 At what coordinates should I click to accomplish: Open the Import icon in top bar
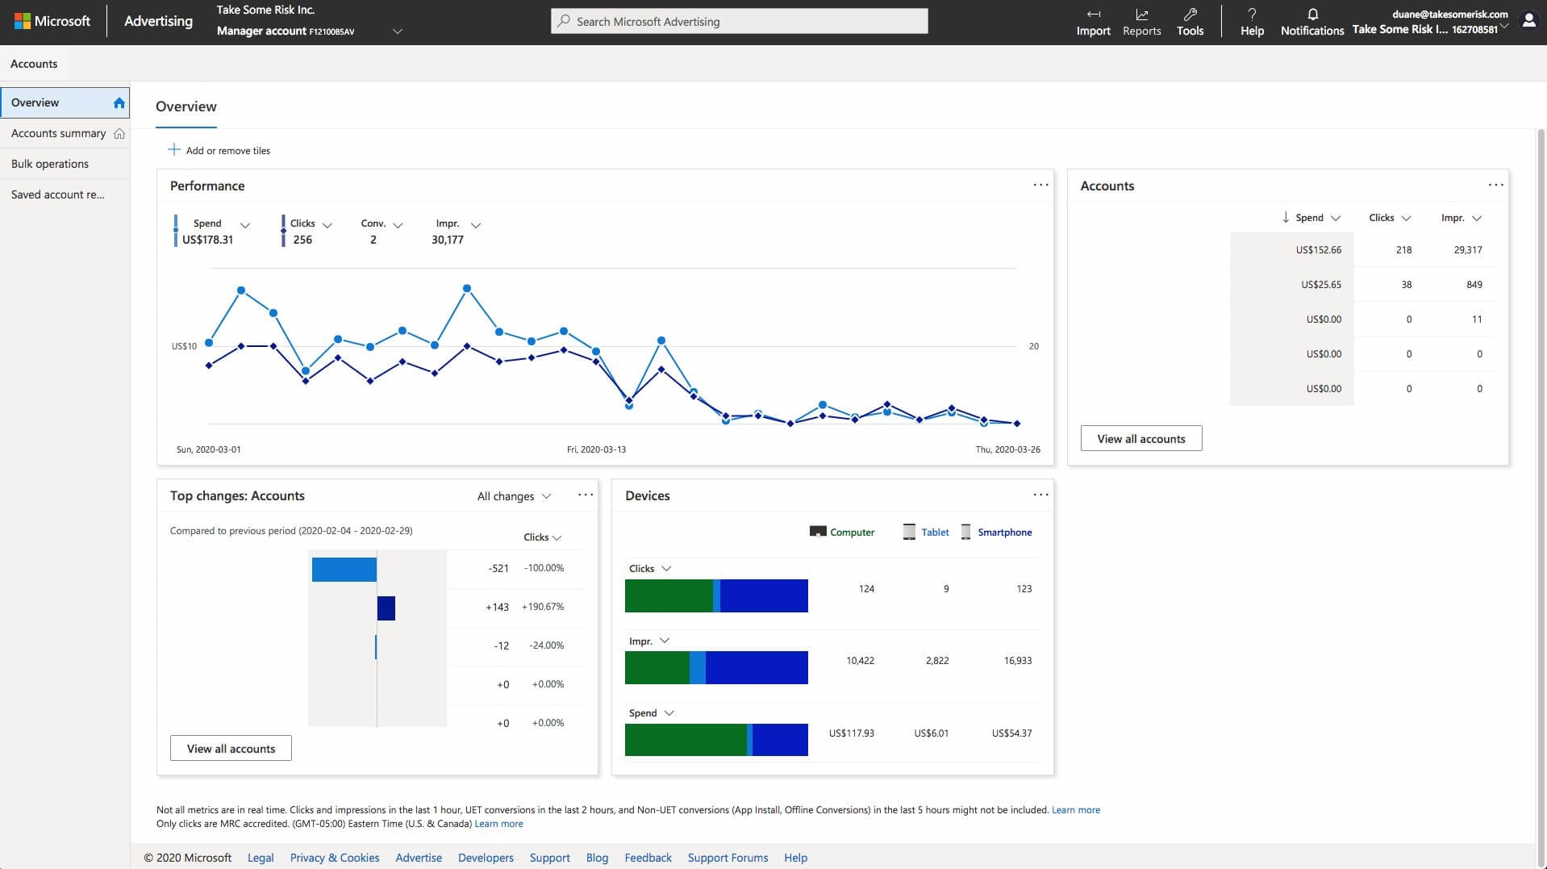click(x=1093, y=15)
